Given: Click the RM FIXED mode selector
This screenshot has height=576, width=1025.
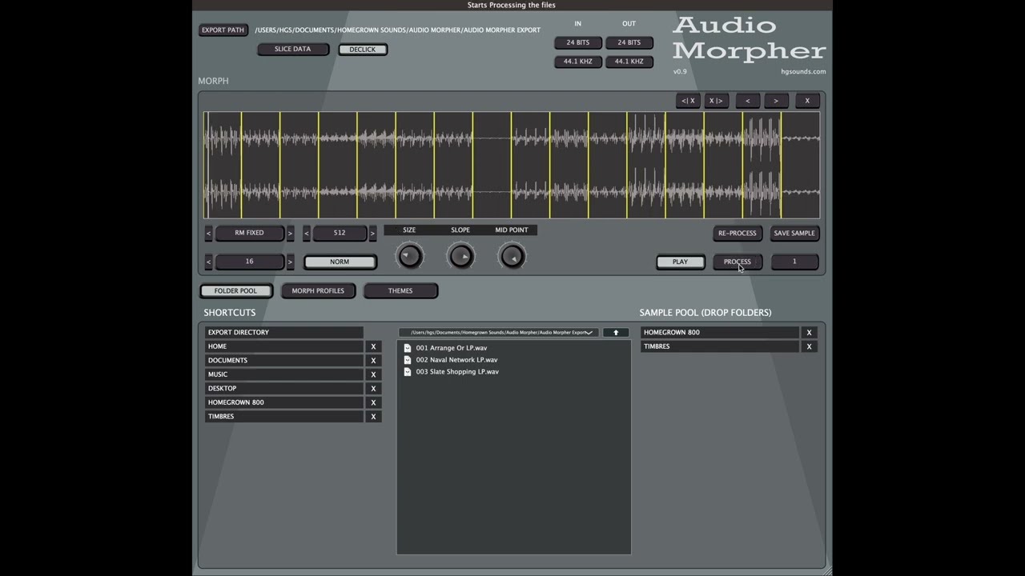Looking at the screenshot, I should (249, 233).
